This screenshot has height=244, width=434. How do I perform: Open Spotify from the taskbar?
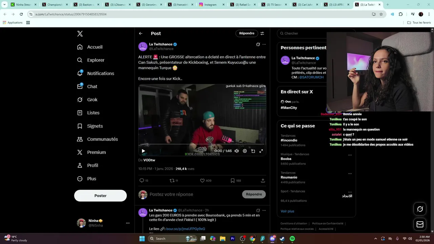click(292, 239)
